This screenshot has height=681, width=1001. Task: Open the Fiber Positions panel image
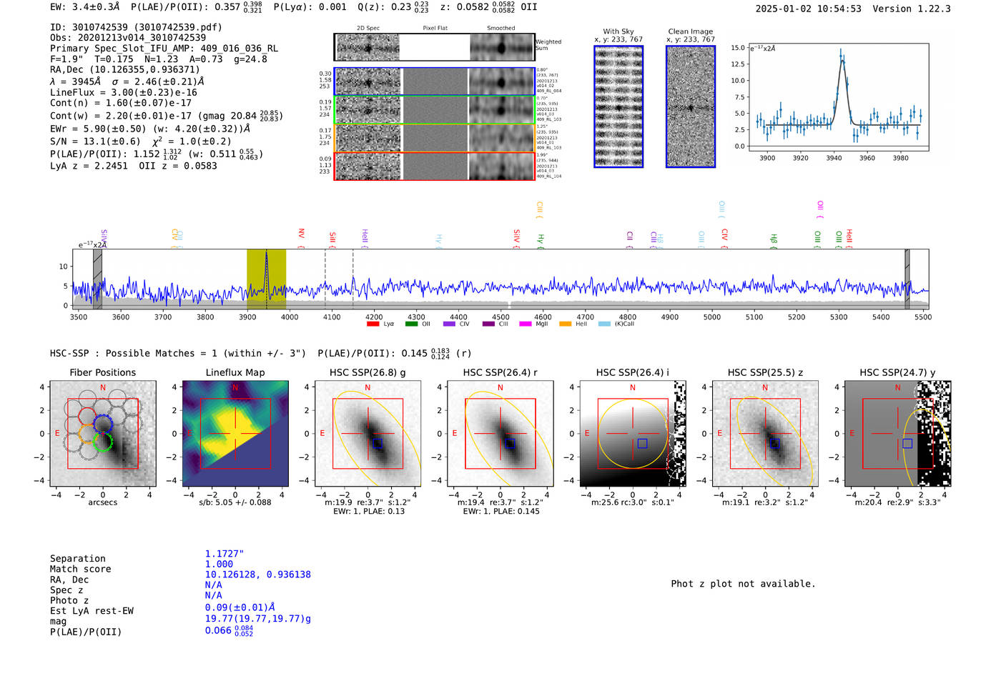click(x=103, y=434)
